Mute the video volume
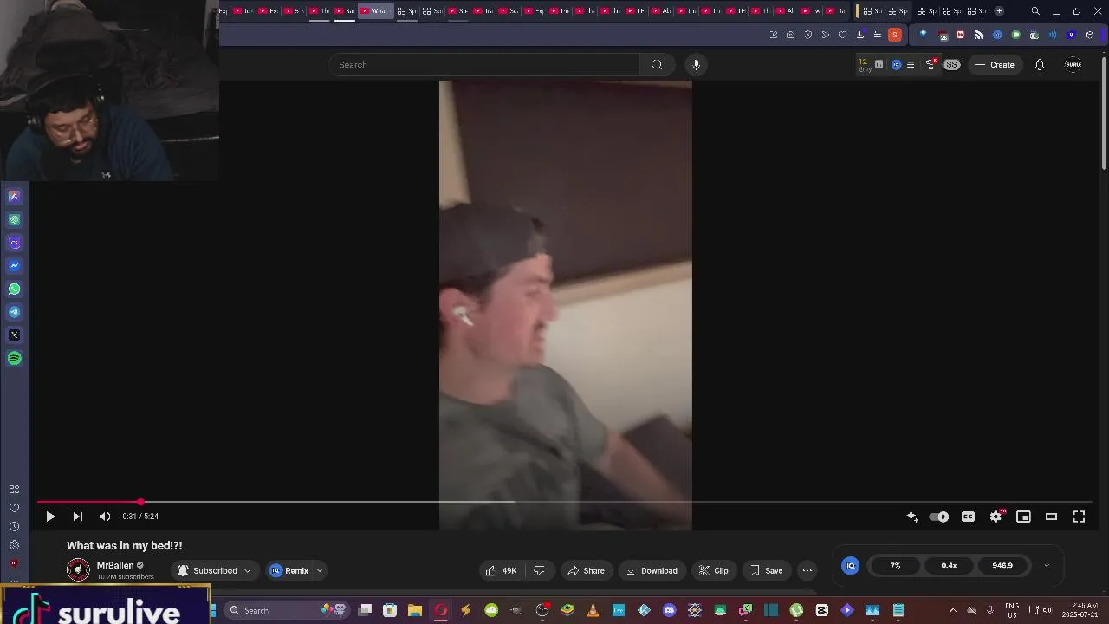Viewport: 1109px width, 624px height. point(105,517)
